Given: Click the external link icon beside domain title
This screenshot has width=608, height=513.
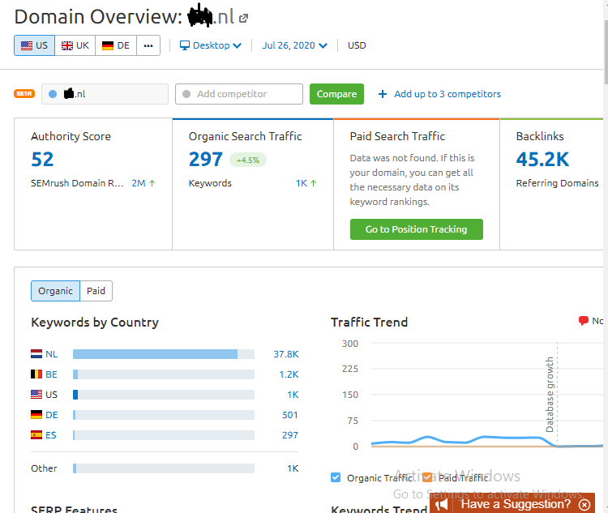Looking at the screenshot, I should (x=244, y=18).
